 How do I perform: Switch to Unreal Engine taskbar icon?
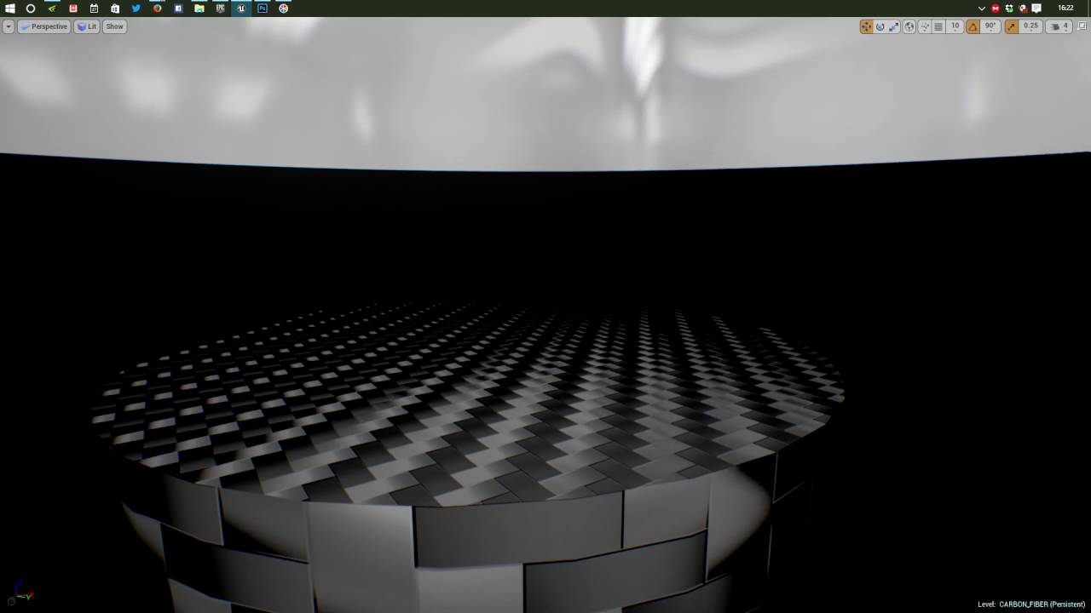241,9
